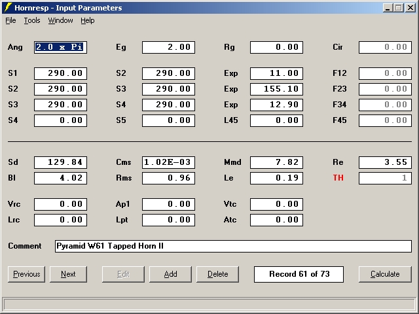Viewport: 419px width, 314px height.
Task: Maximize the Hornresp window
Action: [399, 8]
